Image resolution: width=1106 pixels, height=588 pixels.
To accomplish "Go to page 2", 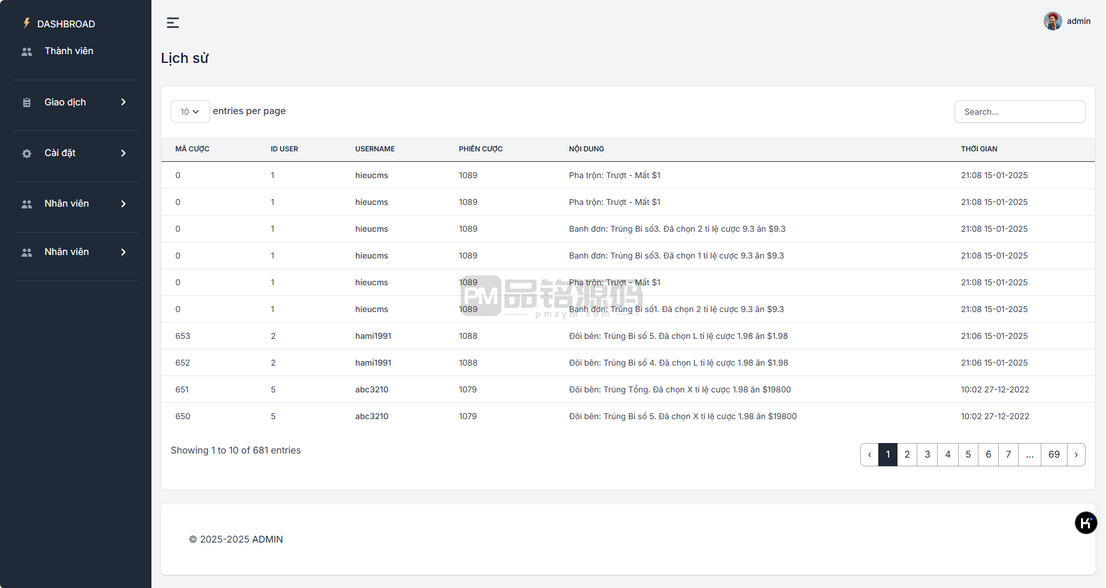I will (x=907, y=455).
